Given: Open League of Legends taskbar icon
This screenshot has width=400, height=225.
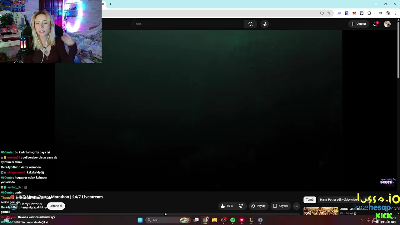Looking at the screenshot, I should (251, 220).
